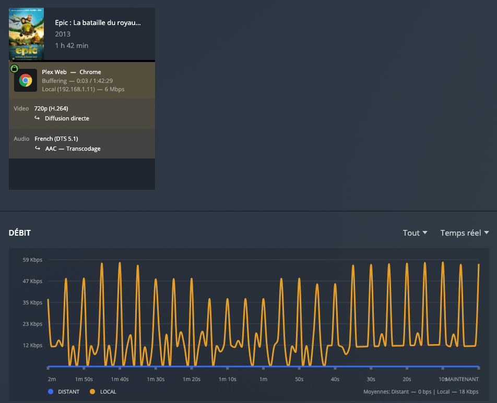
Task: Click the MAINTENANT marker on the time axis
Action: coord(462,379)
